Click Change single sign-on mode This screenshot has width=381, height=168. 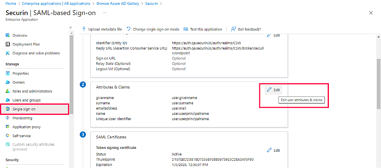tap(153, 29)
